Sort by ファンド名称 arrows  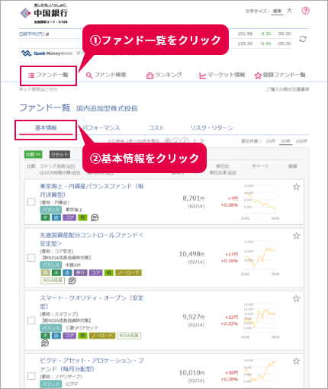pyautogui.click(x=71, y=166)
